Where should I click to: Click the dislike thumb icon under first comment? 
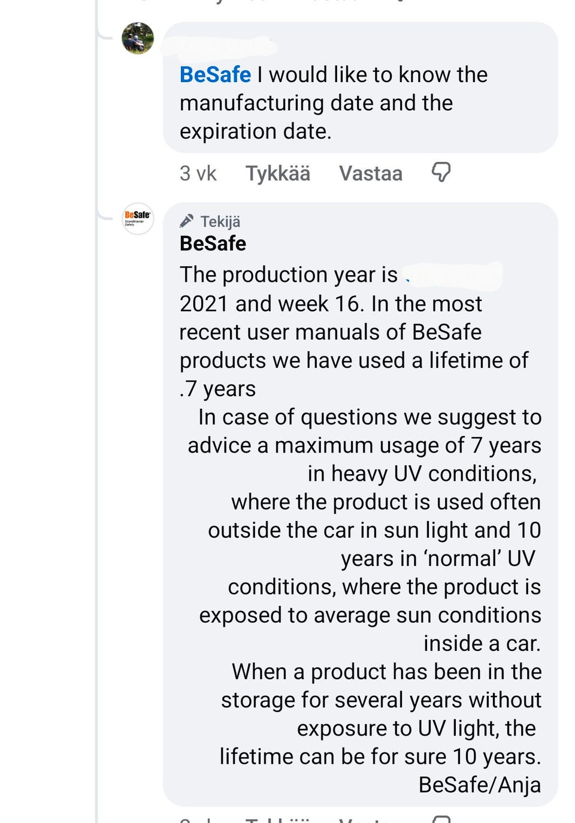tap(441, 173)
